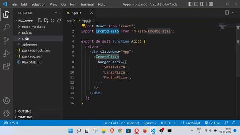This screenshot has width=240, height=135.
Task: Click line number 8 in gutter
Action: tap(73, 62)
